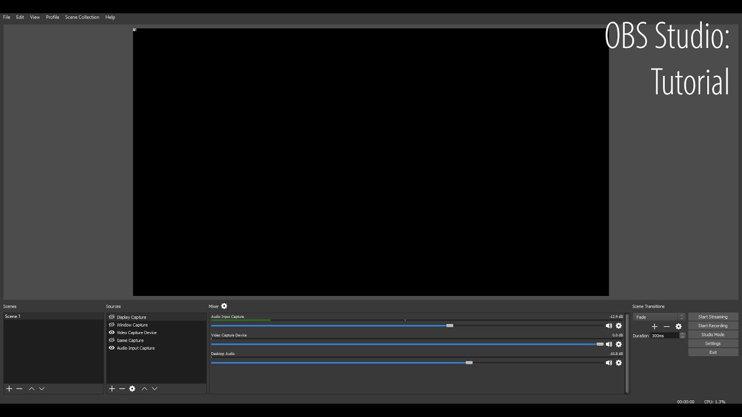Click the 00:00:00 timer in status bar
742x417 pixels.
click(686, 401)
